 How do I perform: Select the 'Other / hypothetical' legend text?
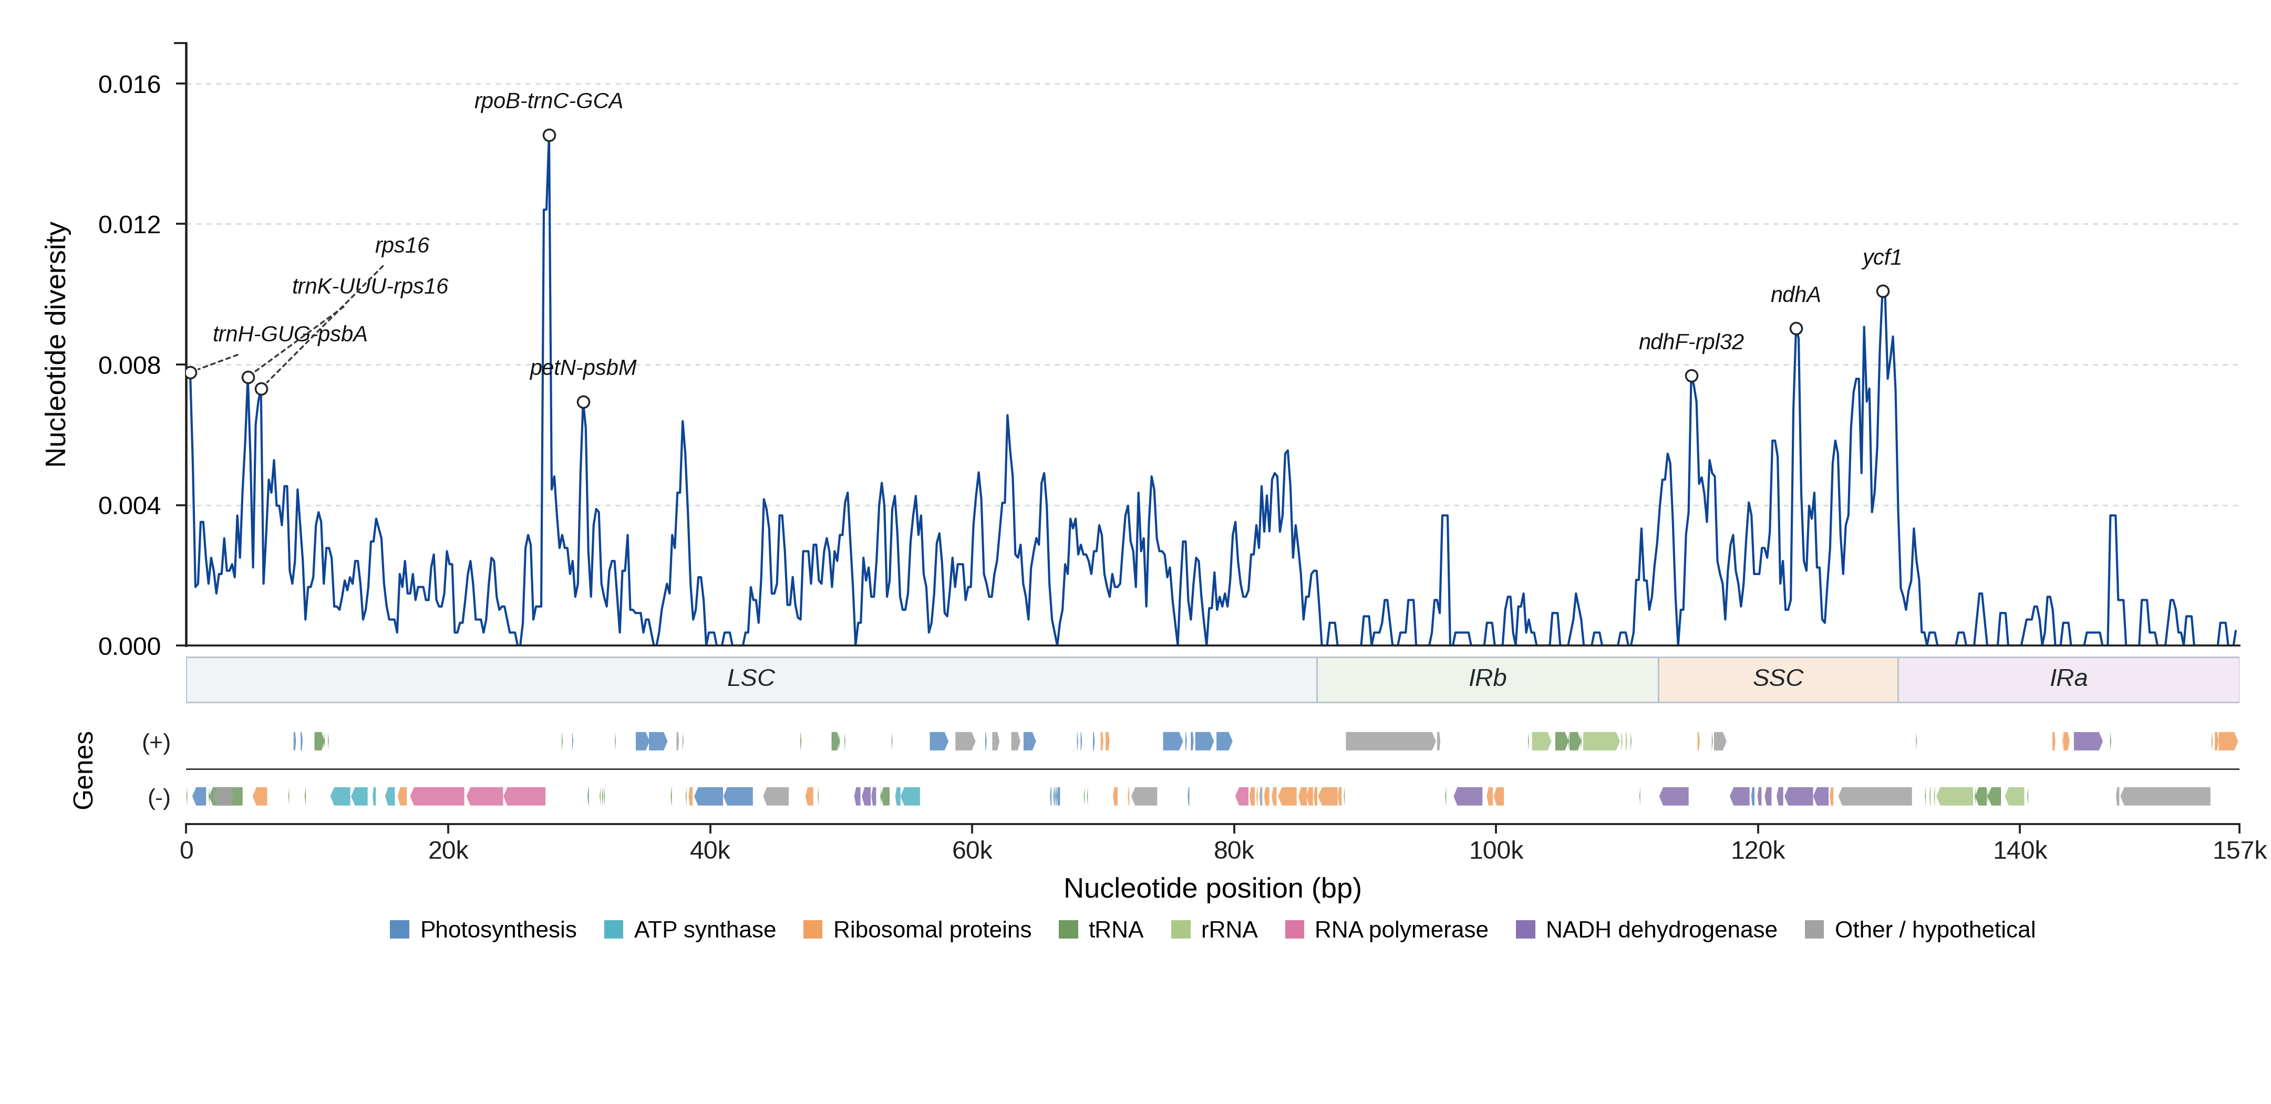[x=1935, y=931]
